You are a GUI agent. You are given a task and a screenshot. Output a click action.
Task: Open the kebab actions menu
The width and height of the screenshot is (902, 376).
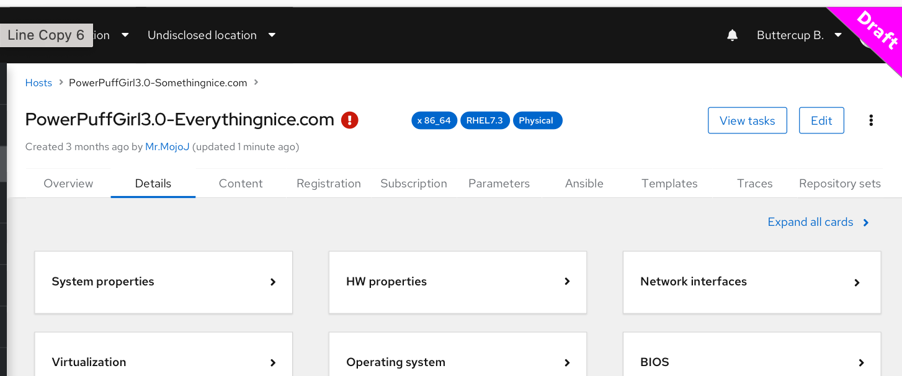click(871, 120)
